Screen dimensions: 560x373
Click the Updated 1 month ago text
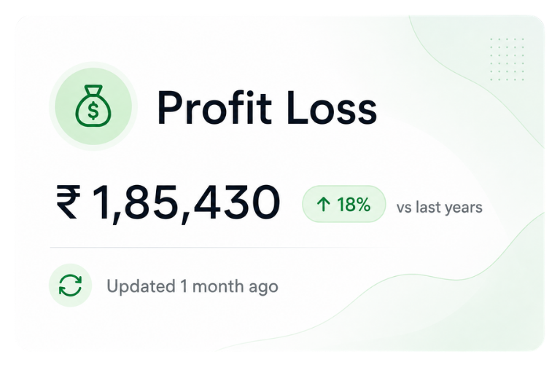(x=192, y=286)
